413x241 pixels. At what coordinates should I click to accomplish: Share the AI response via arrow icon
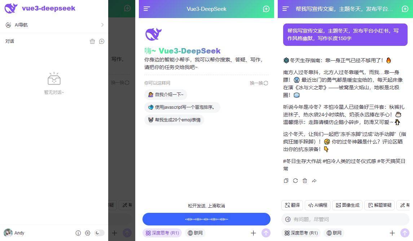click(x=314, y=180)
